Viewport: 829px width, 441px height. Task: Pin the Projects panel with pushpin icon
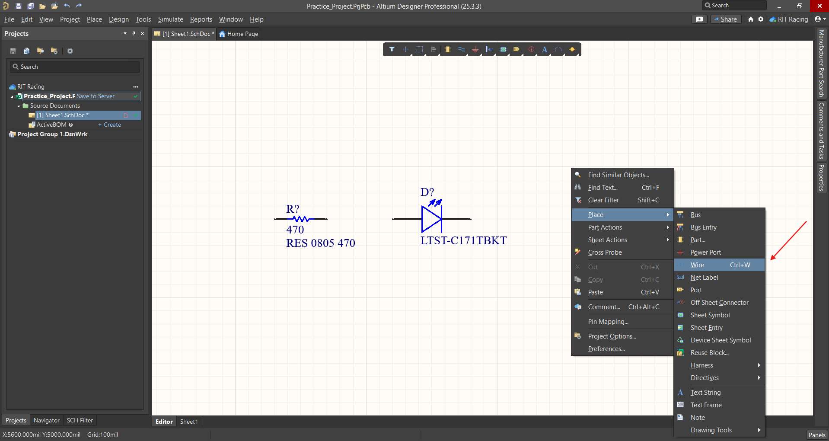point(134,34)
